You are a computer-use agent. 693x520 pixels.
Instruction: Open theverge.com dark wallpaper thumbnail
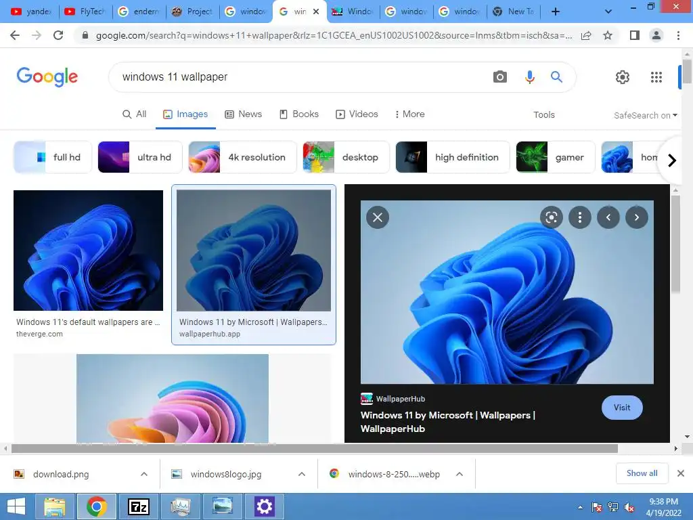(89, 251)
